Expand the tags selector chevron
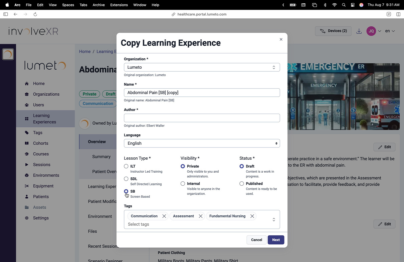404x262 pixels. [x=274, y=220]
